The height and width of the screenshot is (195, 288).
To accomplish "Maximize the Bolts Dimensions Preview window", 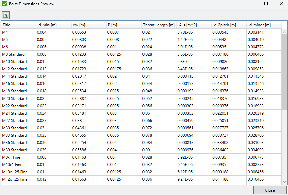I will (x=266, y=4).
